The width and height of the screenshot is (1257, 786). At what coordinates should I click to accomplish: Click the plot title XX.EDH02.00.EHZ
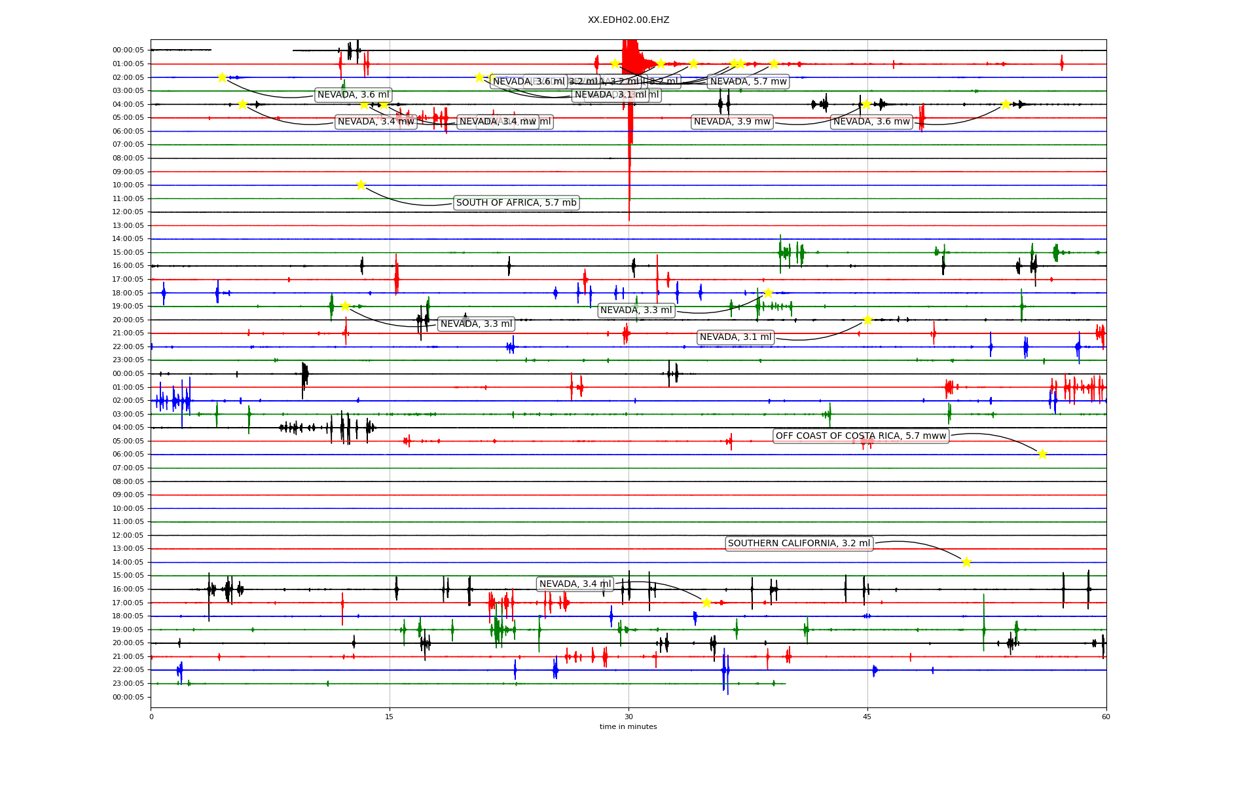[628, 20]
